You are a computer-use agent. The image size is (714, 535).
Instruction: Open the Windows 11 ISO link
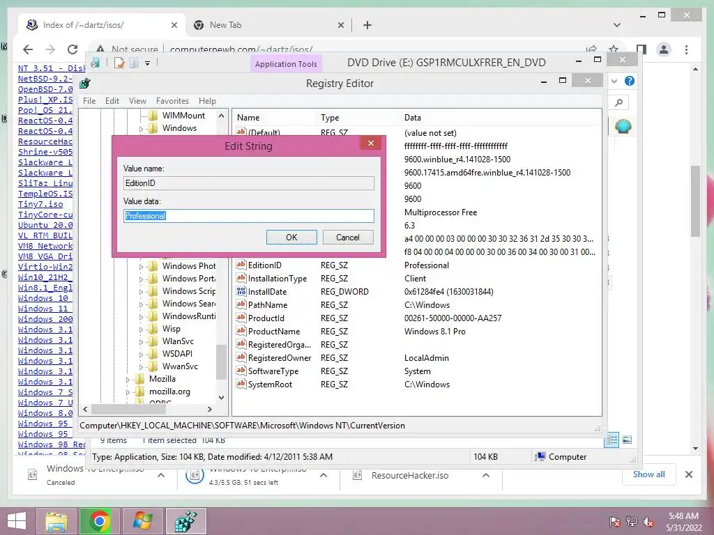pos(43,309)
